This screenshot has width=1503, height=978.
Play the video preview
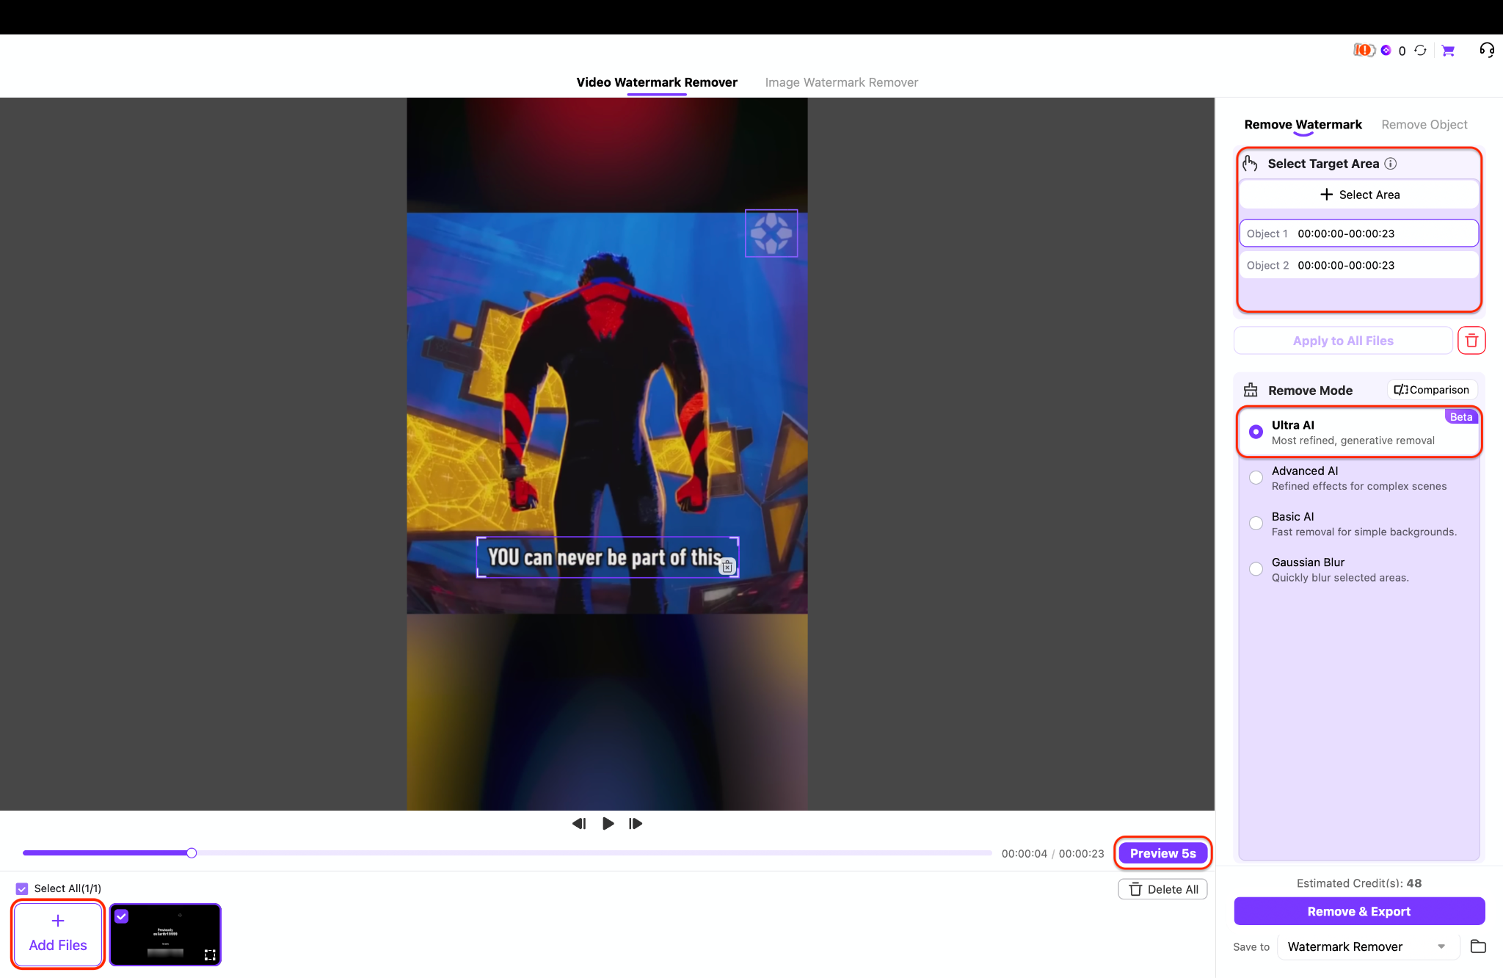click(x=608, y=824)
